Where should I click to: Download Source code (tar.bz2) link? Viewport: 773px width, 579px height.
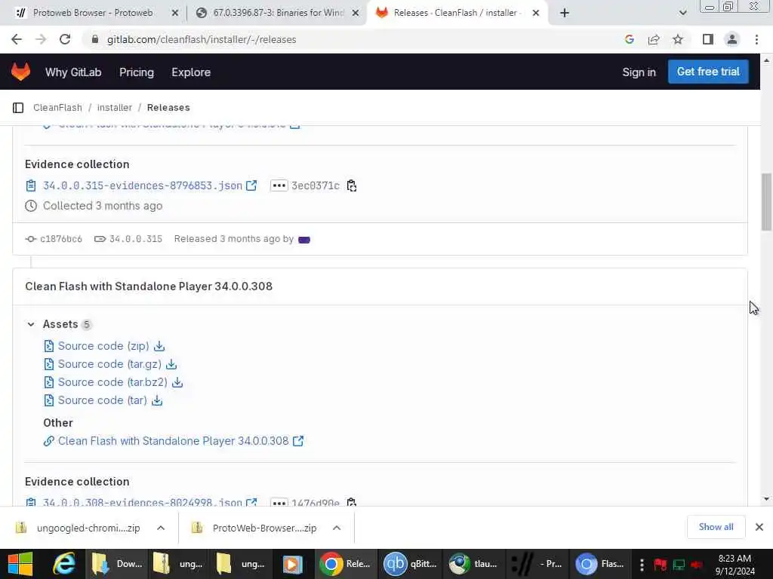point(112,382)
